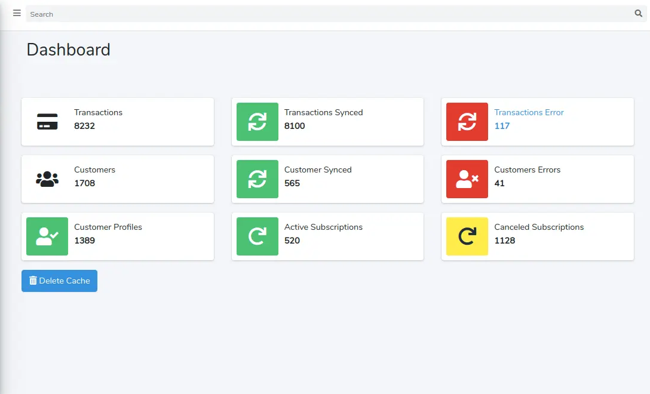650x394 pixels.
Task: Select the green Customer Synced icon
Action: 257,179
